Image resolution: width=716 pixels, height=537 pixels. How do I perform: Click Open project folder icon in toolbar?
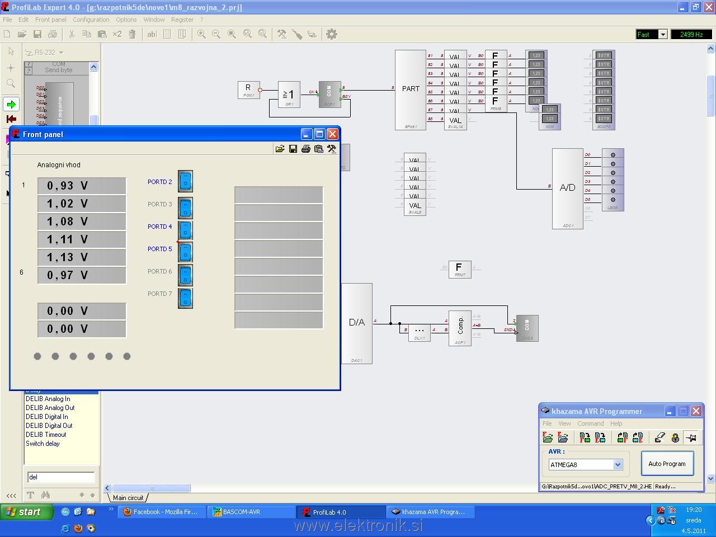coord(22,34)
